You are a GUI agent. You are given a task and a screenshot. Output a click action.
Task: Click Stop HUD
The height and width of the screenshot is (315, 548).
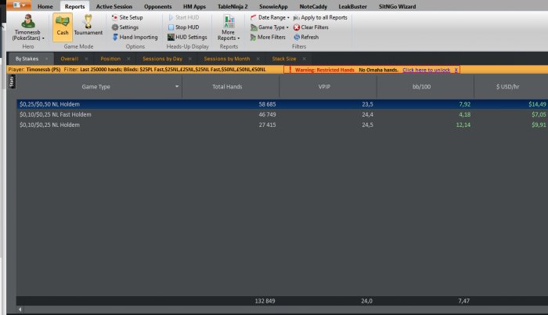point(183,27)
